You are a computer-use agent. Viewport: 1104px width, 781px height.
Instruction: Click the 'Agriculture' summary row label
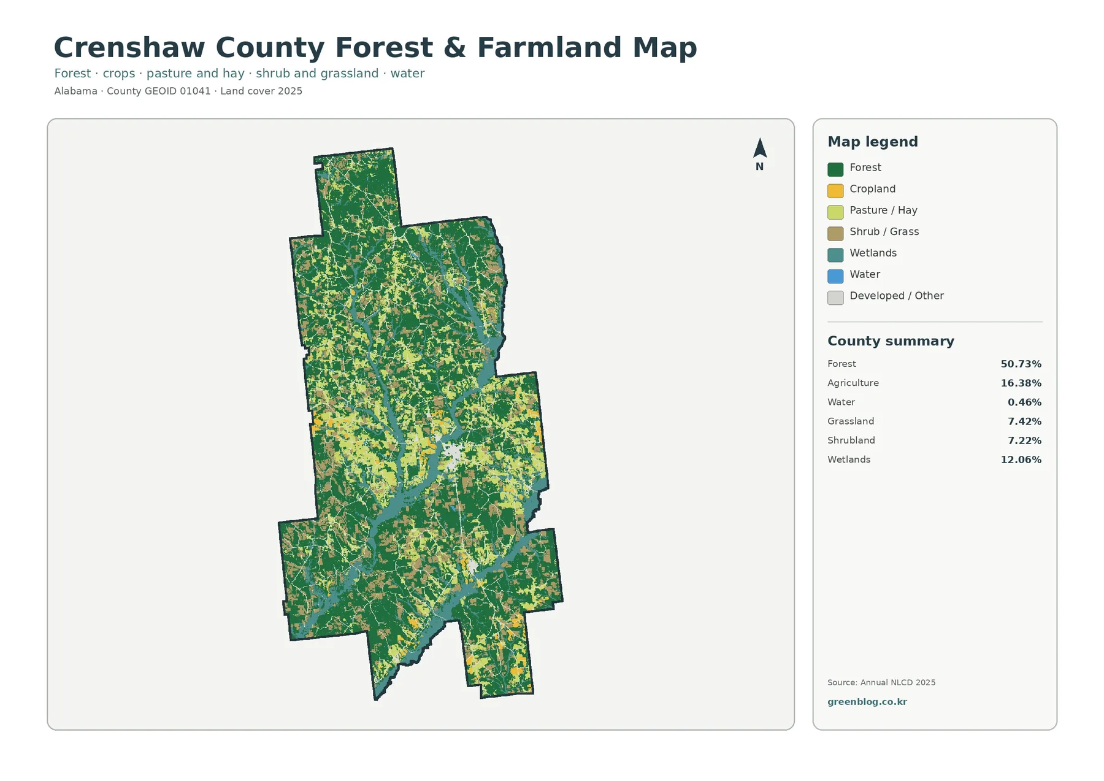(x=853, y=383)
